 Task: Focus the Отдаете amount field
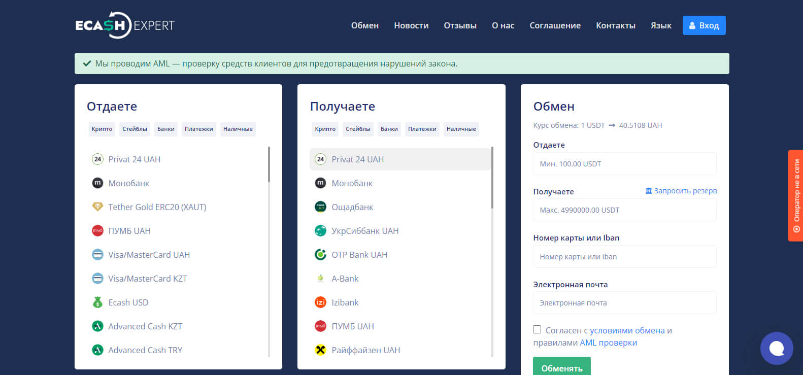(625, 164)
